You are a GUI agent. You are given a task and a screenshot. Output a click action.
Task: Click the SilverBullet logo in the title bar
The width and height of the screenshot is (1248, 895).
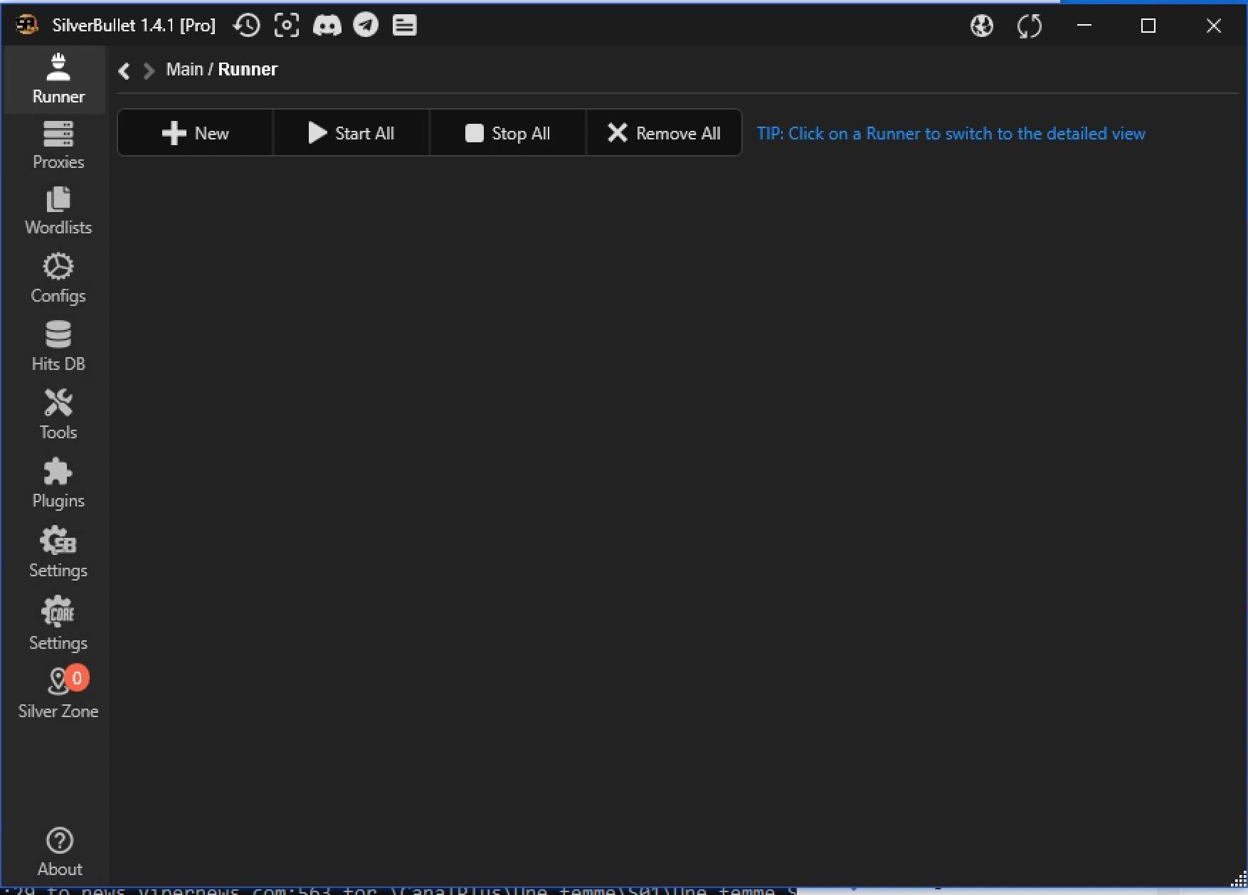coord(27,26)
